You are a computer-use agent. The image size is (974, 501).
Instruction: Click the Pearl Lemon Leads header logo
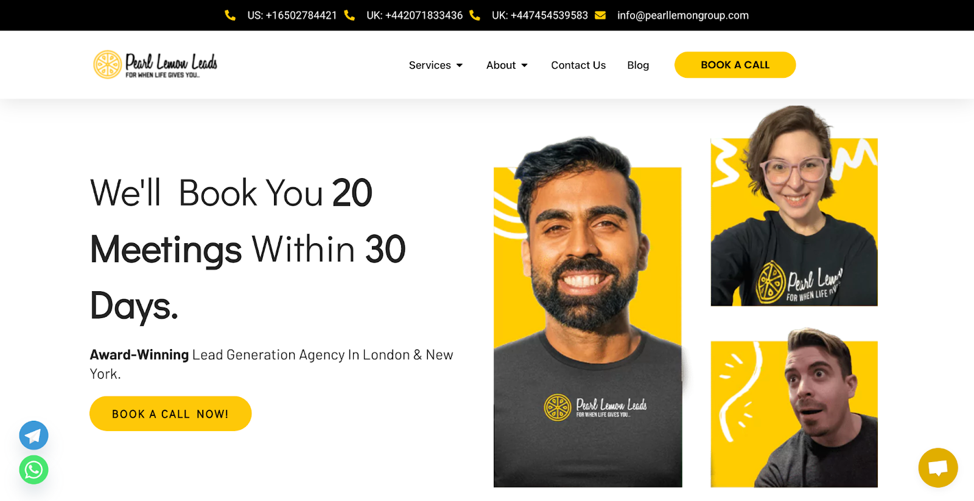tap(155, 64)
